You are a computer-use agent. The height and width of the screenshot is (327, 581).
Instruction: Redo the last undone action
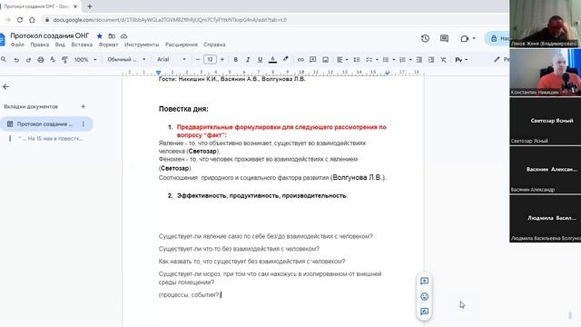click(28, 60)
